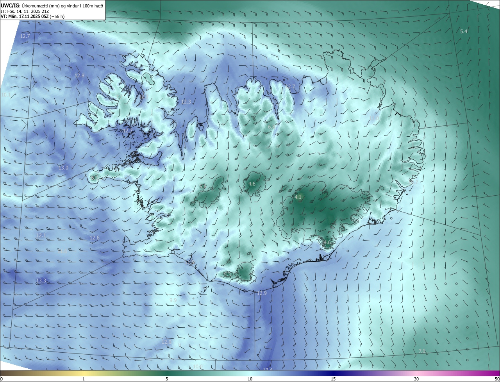Click the 5.3 value label on the map
Viewport: 500px width, 382px height.
tap(227, 274)
